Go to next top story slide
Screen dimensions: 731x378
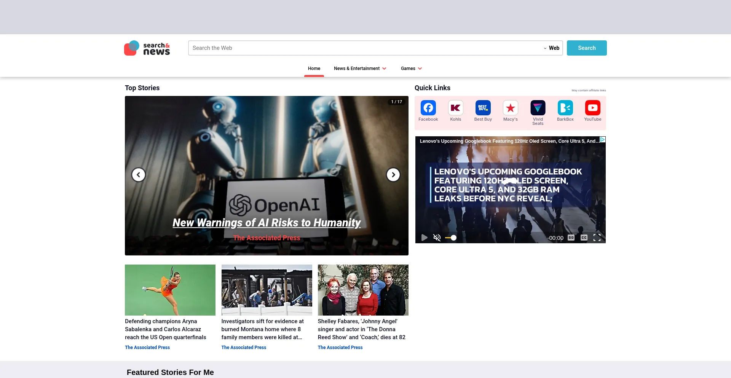click(393, 175)
